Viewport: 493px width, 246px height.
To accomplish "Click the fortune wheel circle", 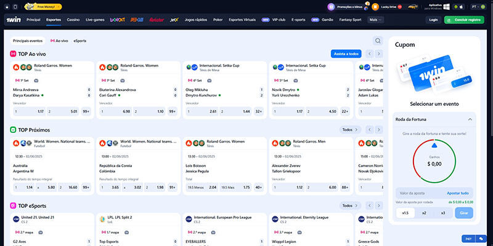I will (434, 162).
